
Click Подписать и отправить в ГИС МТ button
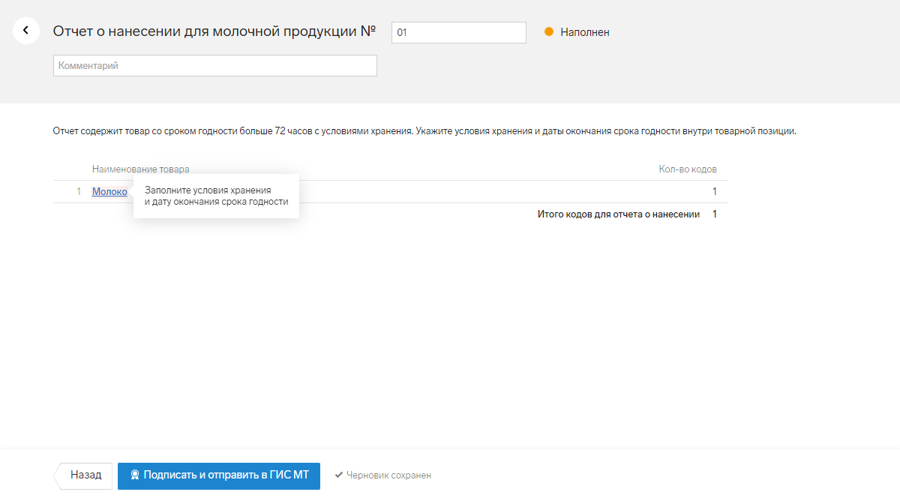point(219,475)
